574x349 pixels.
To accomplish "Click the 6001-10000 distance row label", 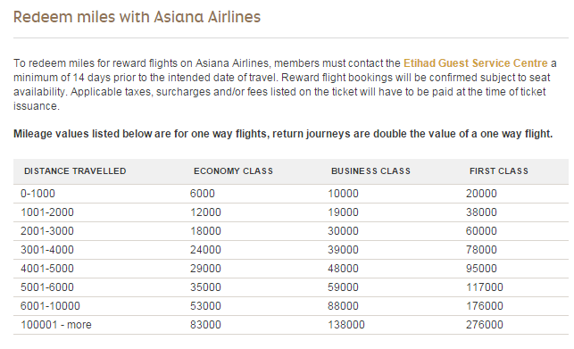I will pyautogui.click(x=50, y=306).
